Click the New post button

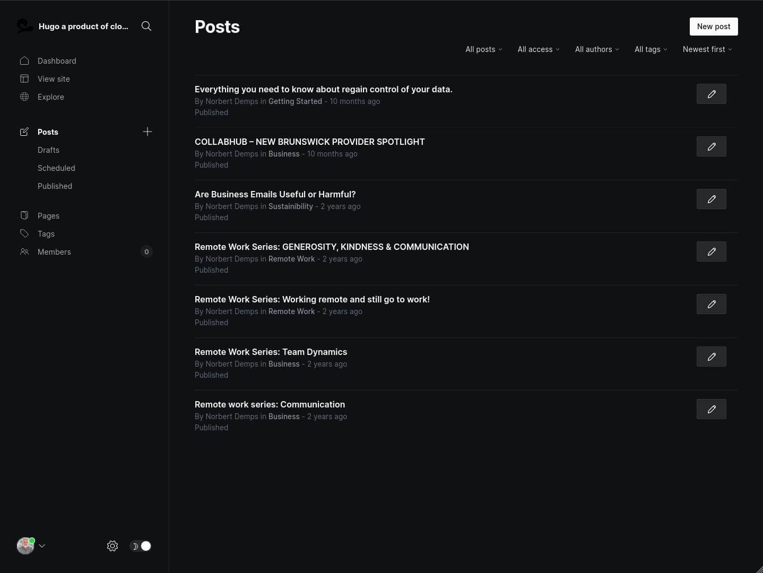713,27
